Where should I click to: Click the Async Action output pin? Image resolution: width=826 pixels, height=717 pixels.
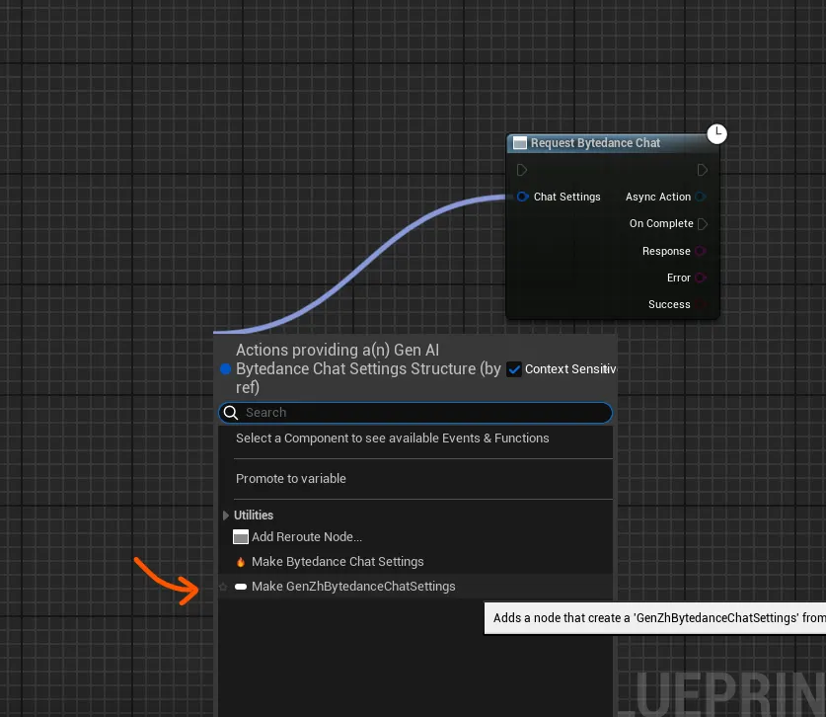701,197
